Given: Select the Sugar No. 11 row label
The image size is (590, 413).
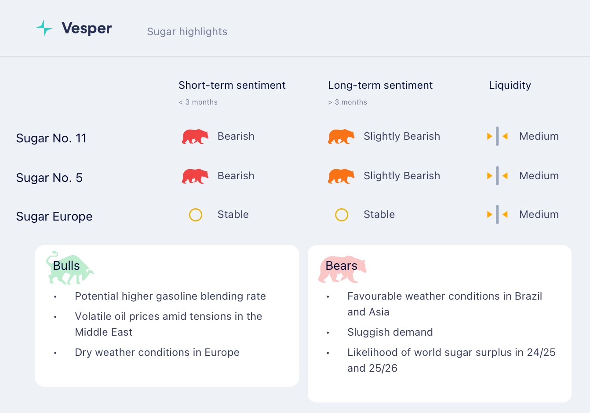Looking at the screenshot, I should pos(51,138).
